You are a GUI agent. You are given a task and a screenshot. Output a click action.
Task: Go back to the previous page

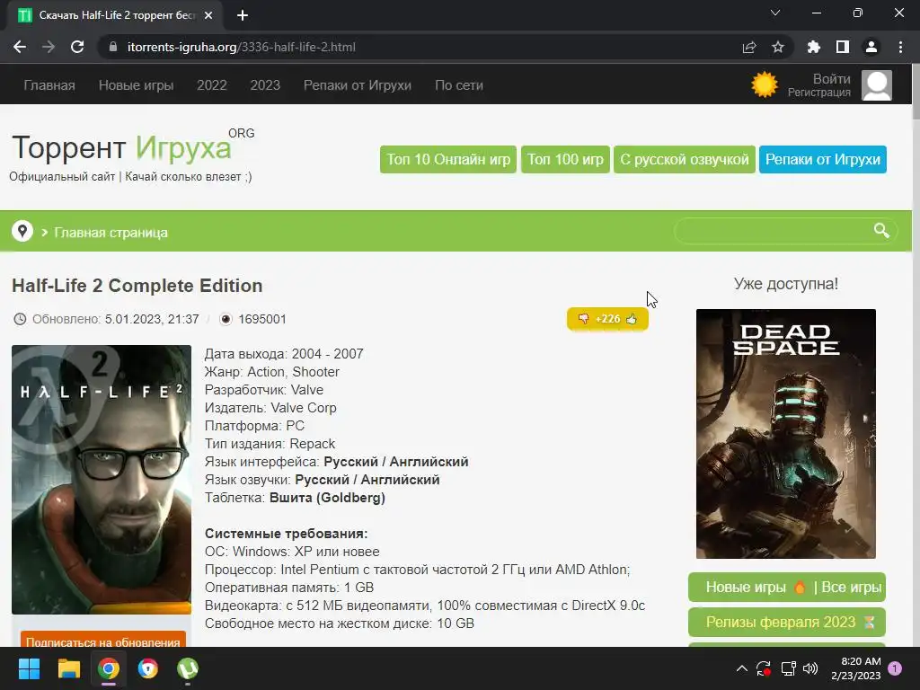click(x=20, y=47)
